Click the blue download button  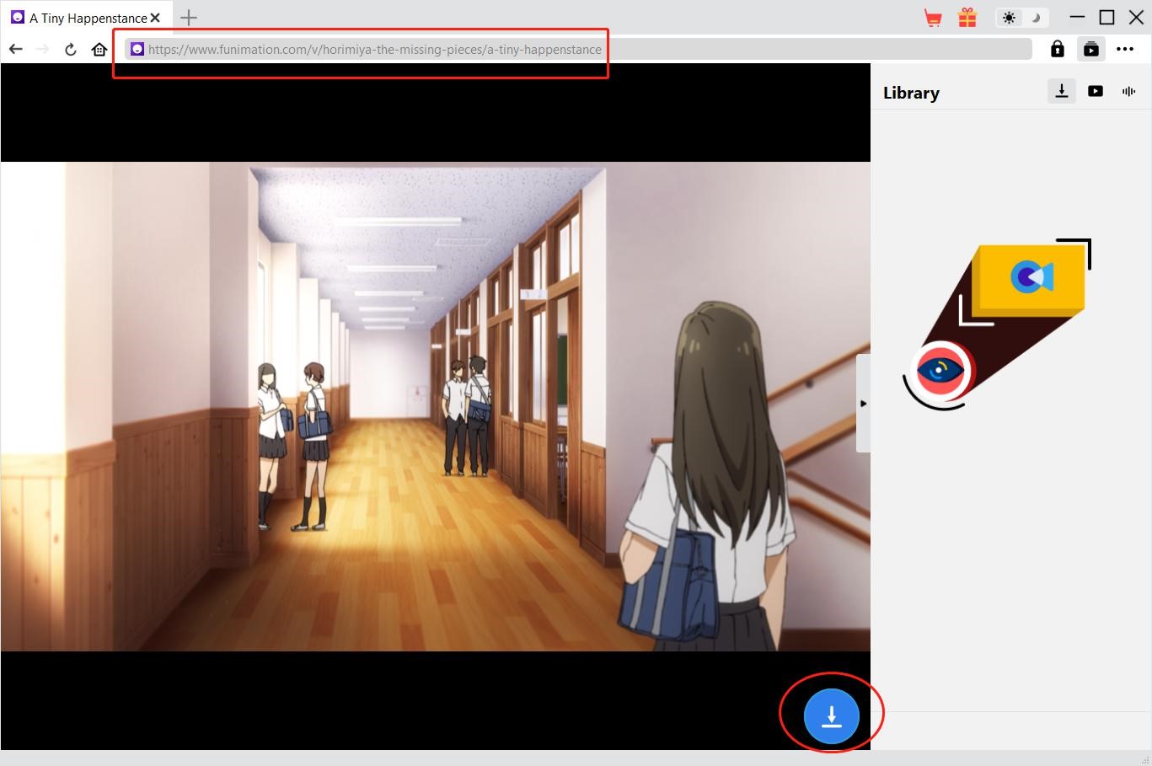pos(831,716)
